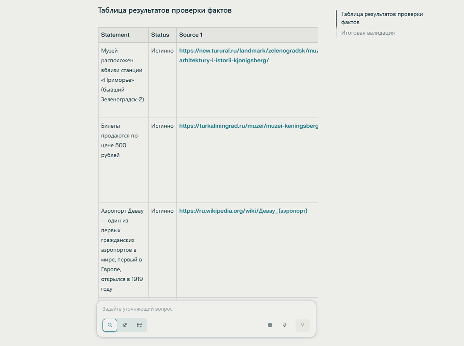Click the 'Source 1' column header
464x346 pixels.
click(x=191, y=35)
